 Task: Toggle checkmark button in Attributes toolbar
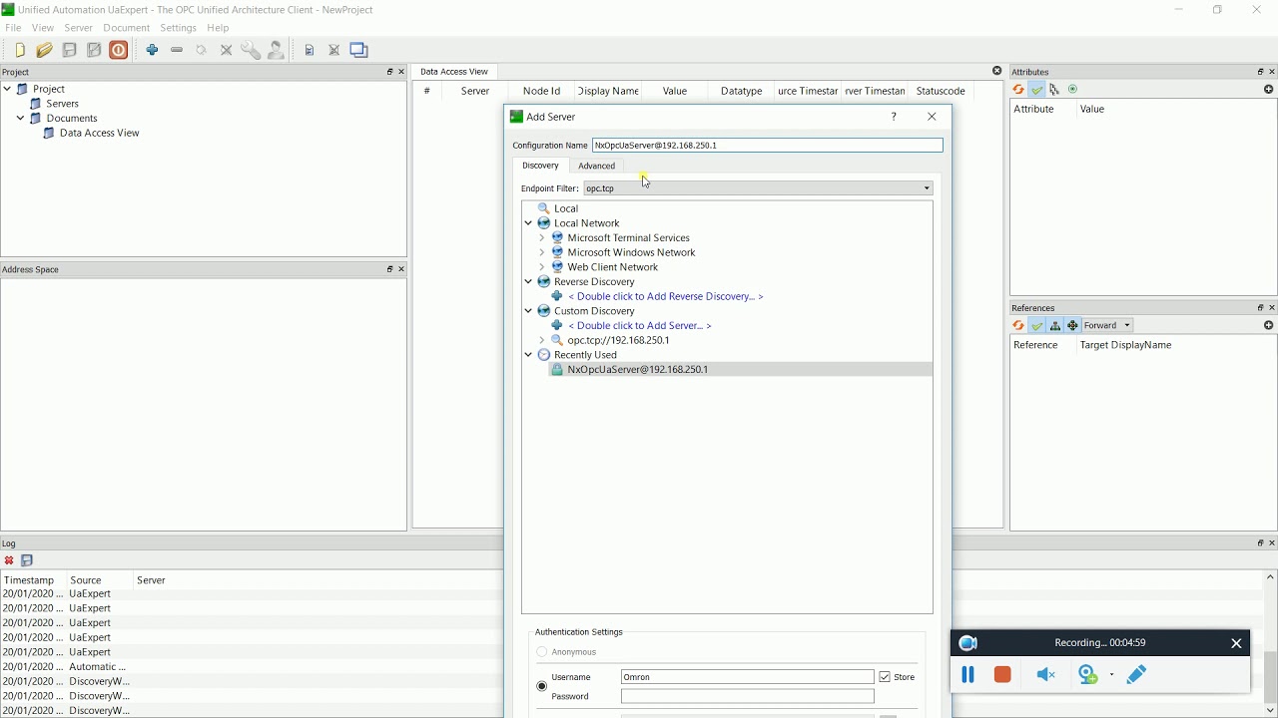1037,90
